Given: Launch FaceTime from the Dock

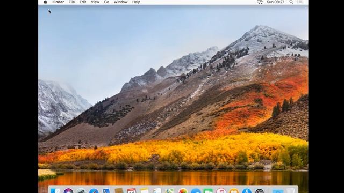Looking at the screenshot, I should 208,191.
